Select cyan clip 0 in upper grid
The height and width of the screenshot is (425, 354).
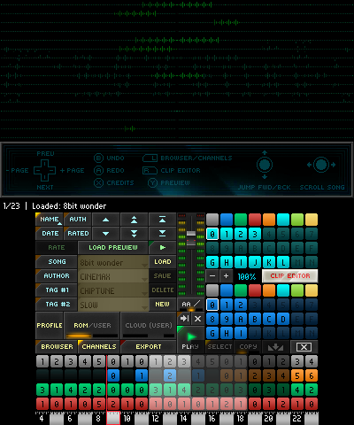(212, 234)
